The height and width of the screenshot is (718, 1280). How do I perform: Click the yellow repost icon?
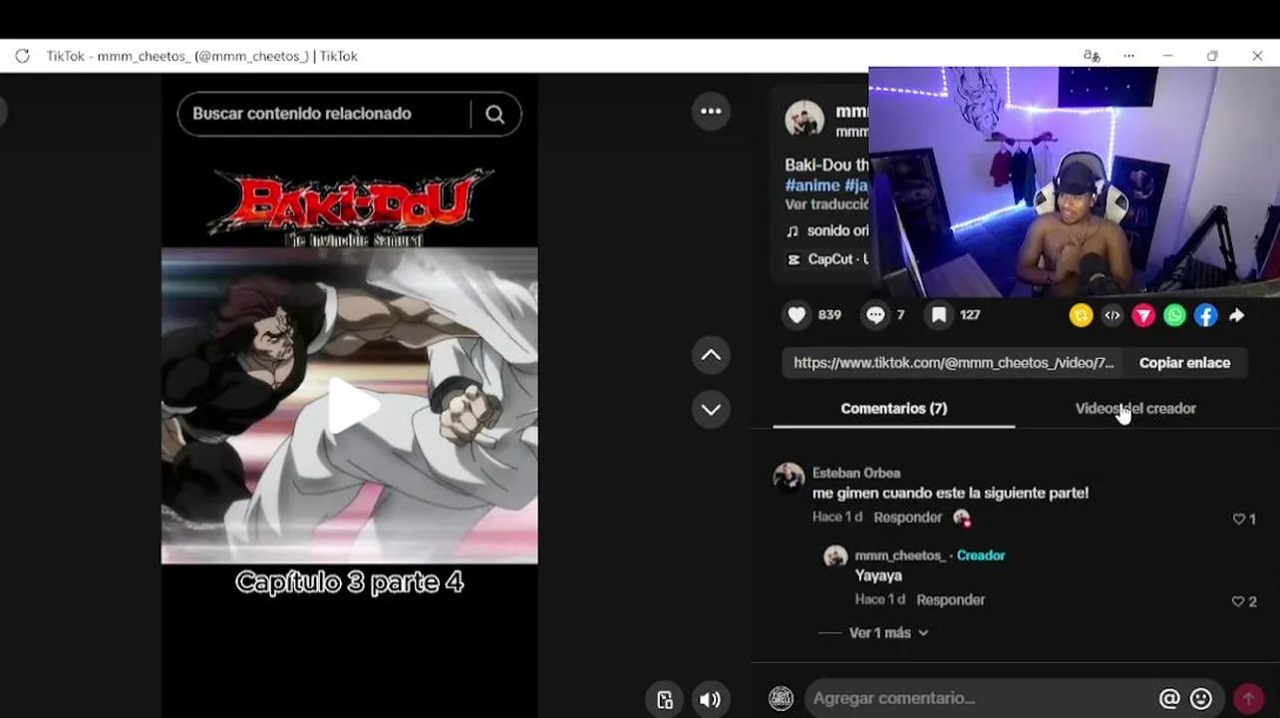click(1081, 315)
